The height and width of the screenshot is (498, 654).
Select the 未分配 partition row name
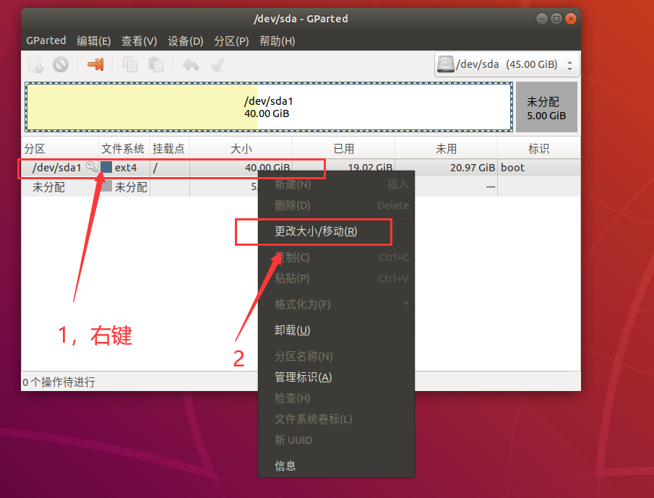tap(49, 187)
